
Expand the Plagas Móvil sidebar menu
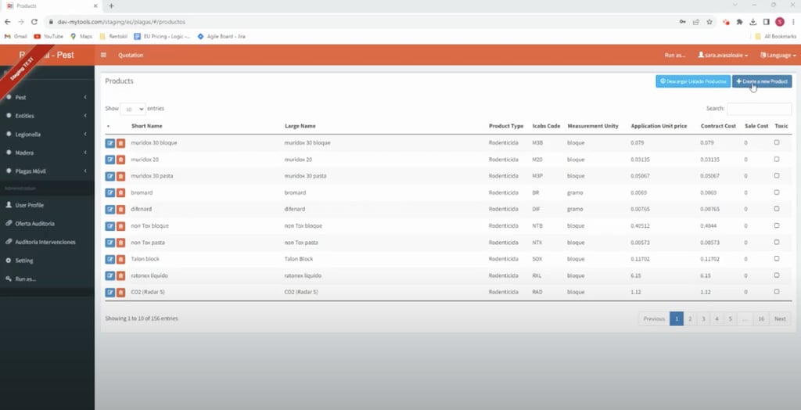tap(47, 171)
